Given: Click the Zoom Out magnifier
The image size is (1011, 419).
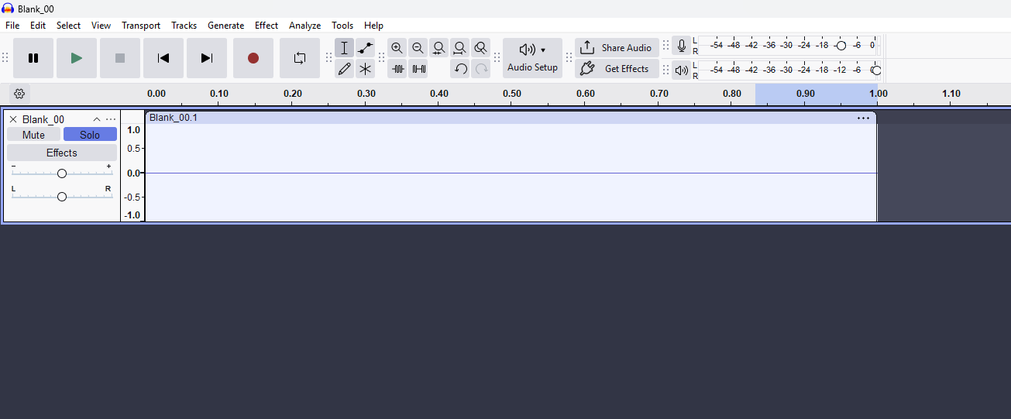Looking at the screenshot, I should [x=418, y=48].
